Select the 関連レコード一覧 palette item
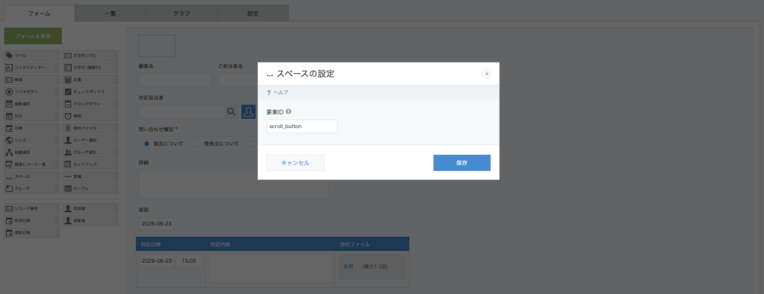Viewport: 764px width, 294px height. 31,164
